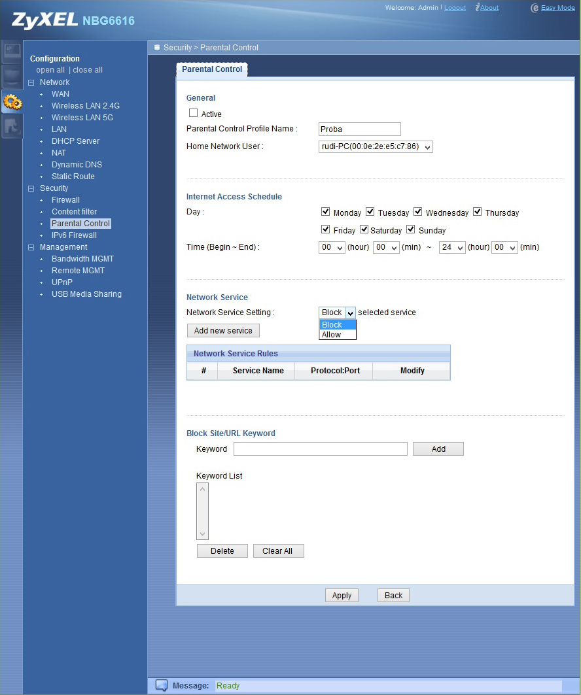
Task: Click the Keyword List scroll up arrow
Action: pos(202,489)
